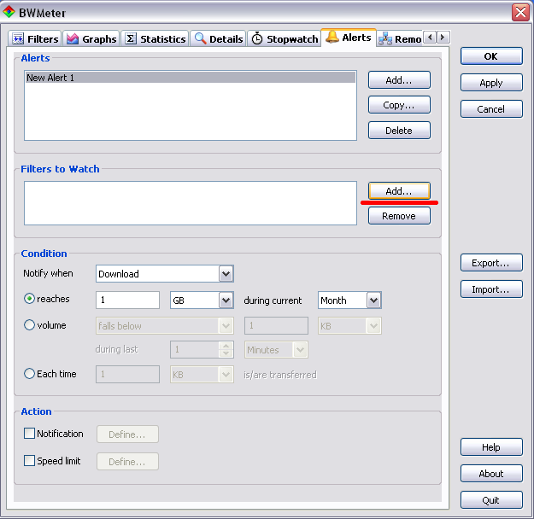Click the Alerts bell icon
This screenshot has height=519, width=534.
(332, 38)
